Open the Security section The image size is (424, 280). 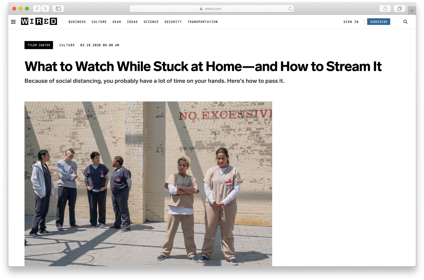click(x=173, y=22)
